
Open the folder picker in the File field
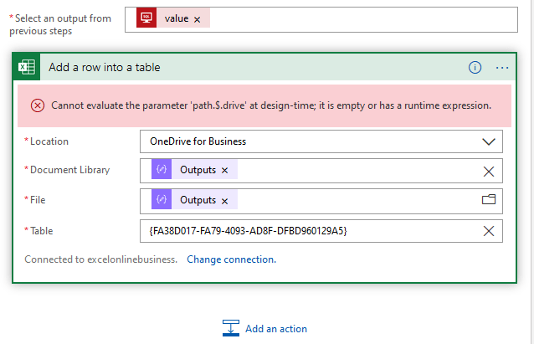click(x=489, y=201)
